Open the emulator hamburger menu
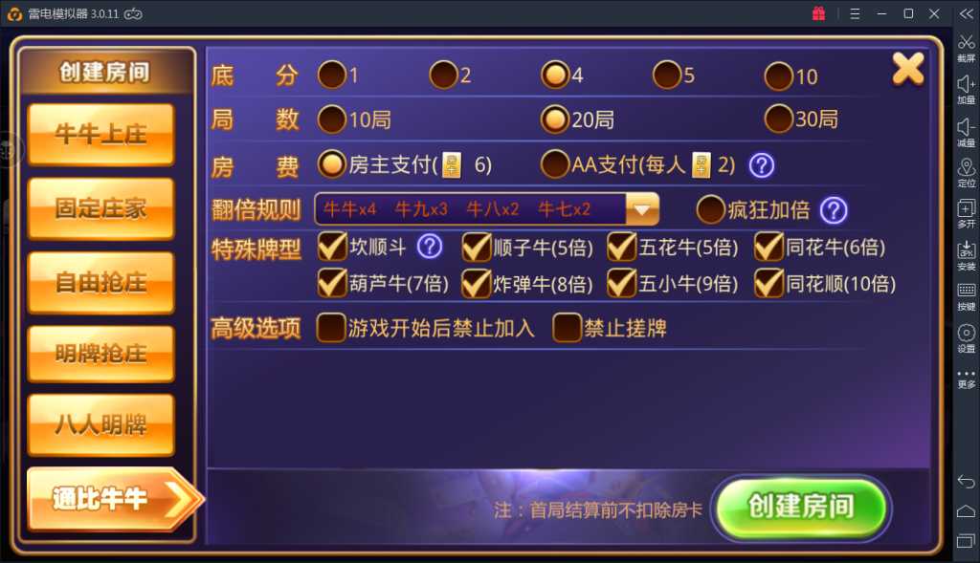The height and width of the screenshot is (563, 980). [855, 13]
